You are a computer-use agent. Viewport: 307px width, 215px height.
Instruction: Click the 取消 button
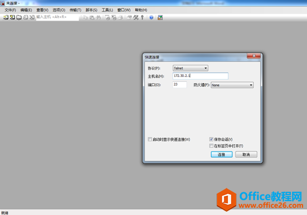coord(246,155)
